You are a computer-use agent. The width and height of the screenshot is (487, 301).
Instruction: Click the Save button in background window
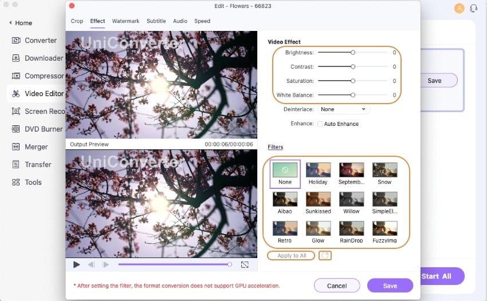click(438, 81)
